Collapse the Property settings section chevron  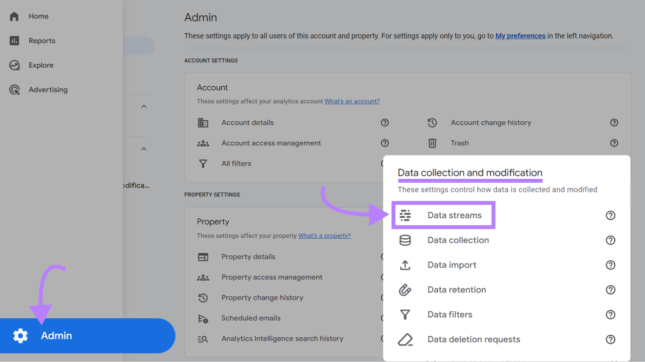coord(143,149)
